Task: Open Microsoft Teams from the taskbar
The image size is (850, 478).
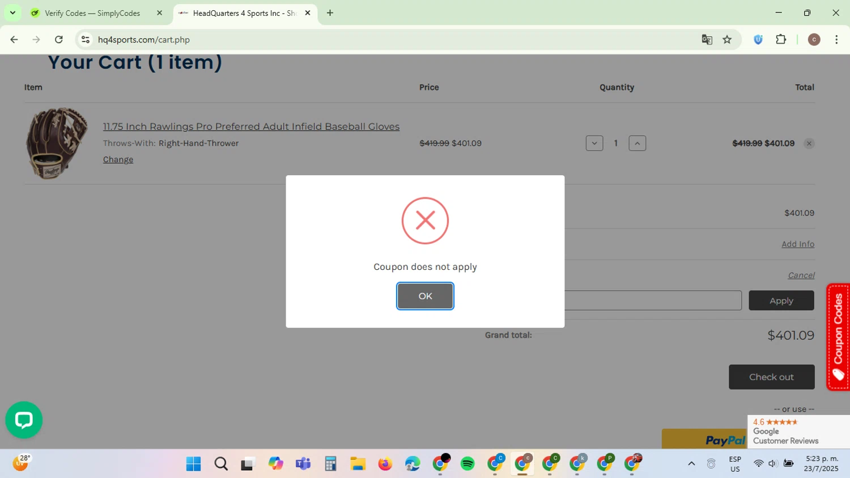Action: point(303,464)
